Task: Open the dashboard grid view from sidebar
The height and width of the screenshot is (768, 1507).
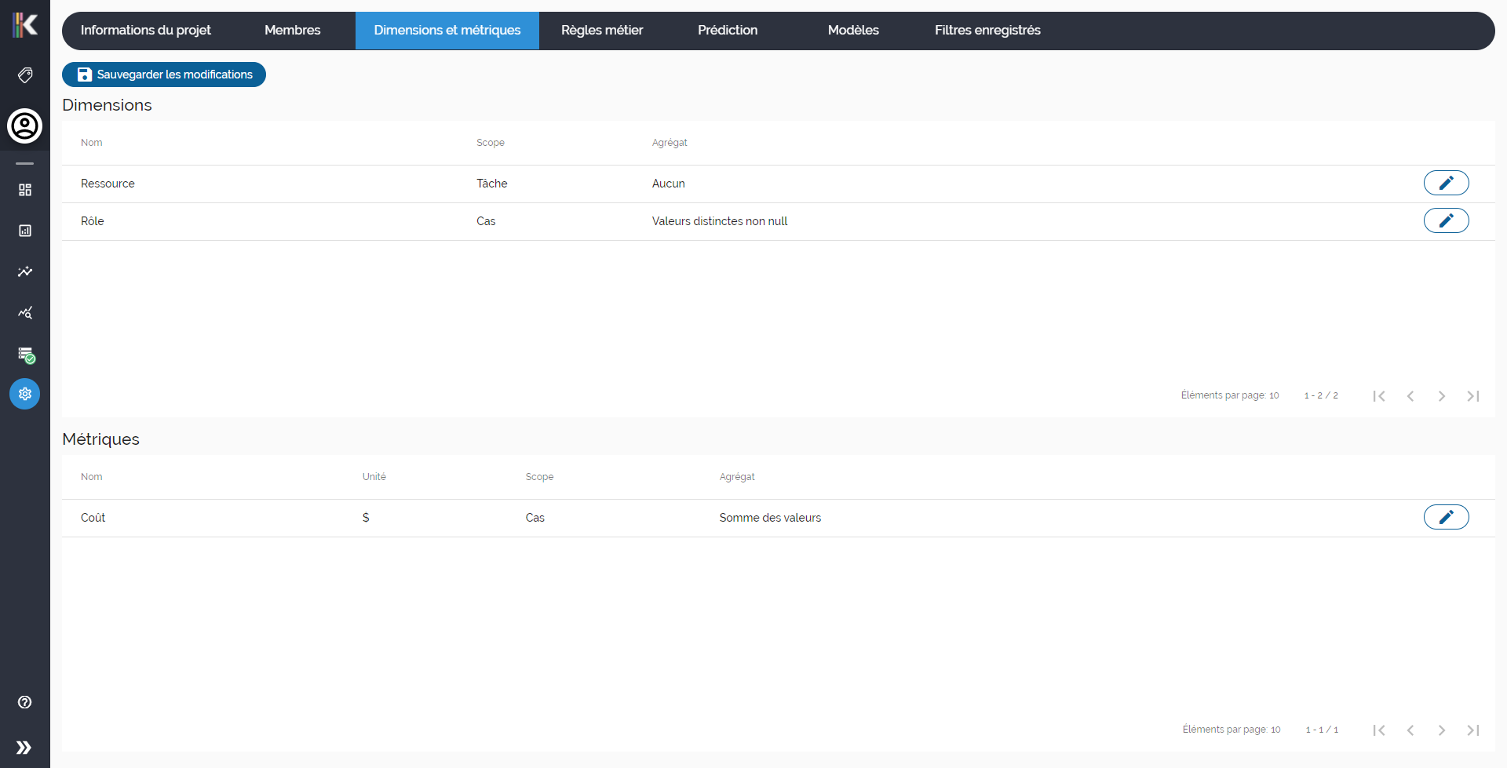Action: click(x=24, y=189)
